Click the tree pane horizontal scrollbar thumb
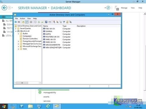Screen dimensions: 146x109 point(22,83)
